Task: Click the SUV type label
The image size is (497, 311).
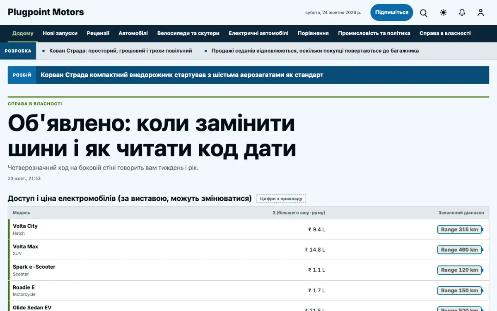Action: 17,253
